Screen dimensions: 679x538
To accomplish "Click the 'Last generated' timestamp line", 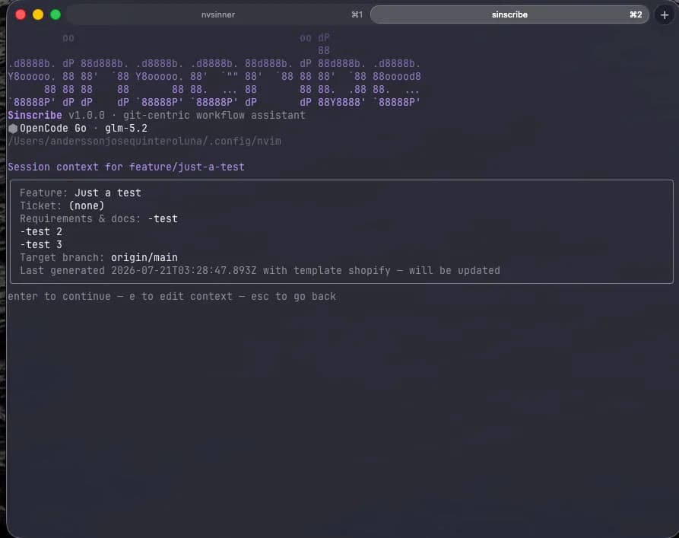I will coord(260,270).
